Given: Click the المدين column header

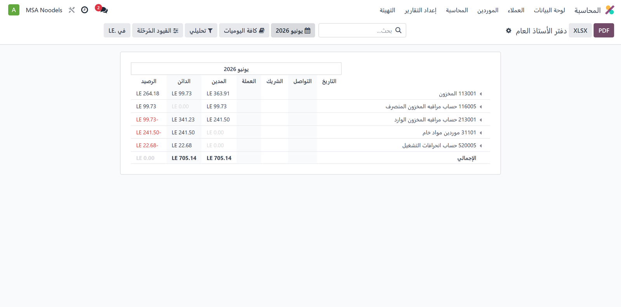Looking at the screenshot, I should [x=219, y=81].
